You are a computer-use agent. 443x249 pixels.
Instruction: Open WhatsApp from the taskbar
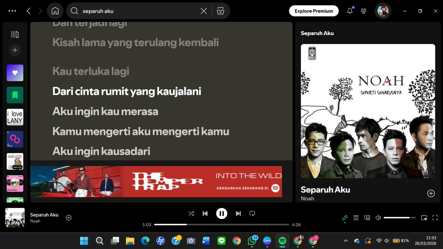coord(252,241)
